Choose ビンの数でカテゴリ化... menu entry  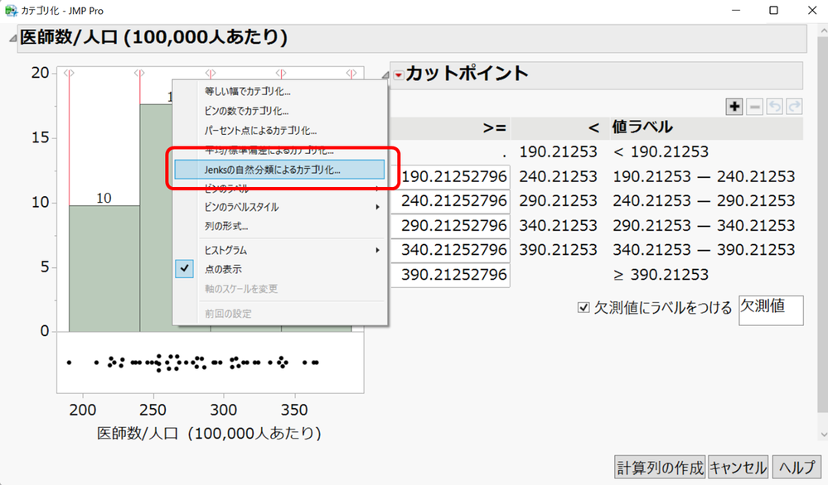[x=280, y=111]
